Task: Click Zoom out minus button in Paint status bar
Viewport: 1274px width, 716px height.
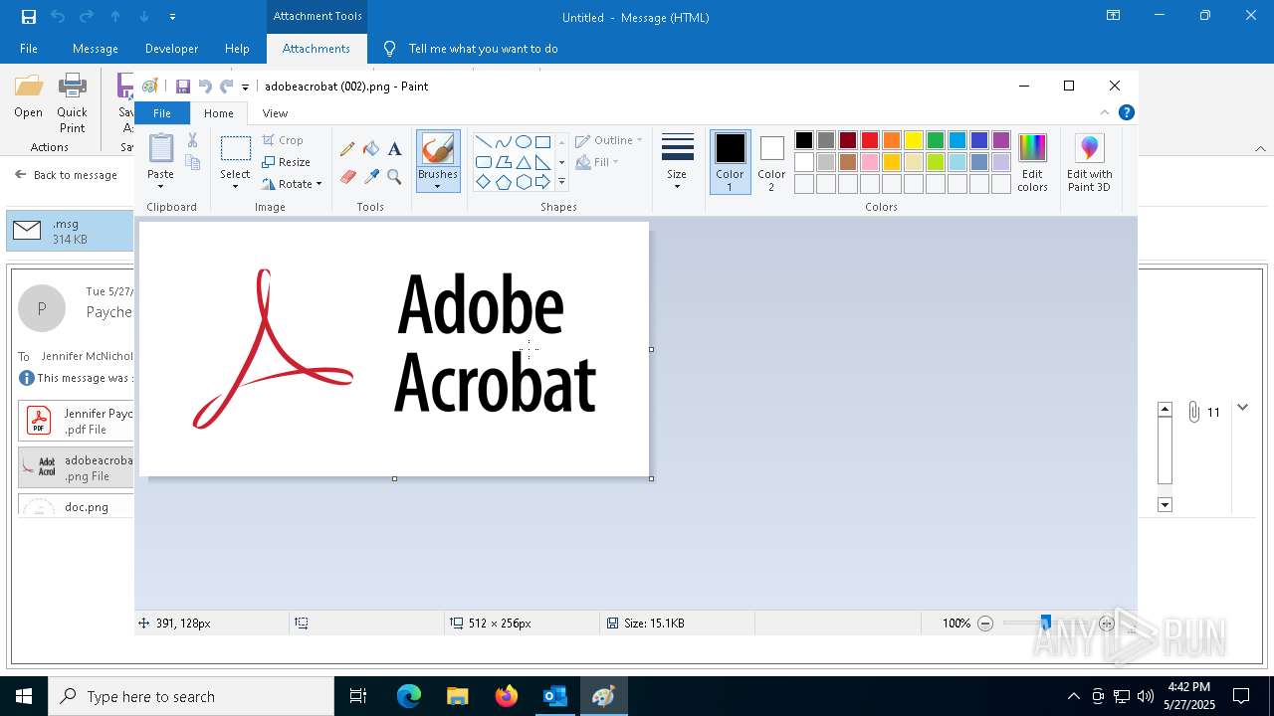Action: 985,624
